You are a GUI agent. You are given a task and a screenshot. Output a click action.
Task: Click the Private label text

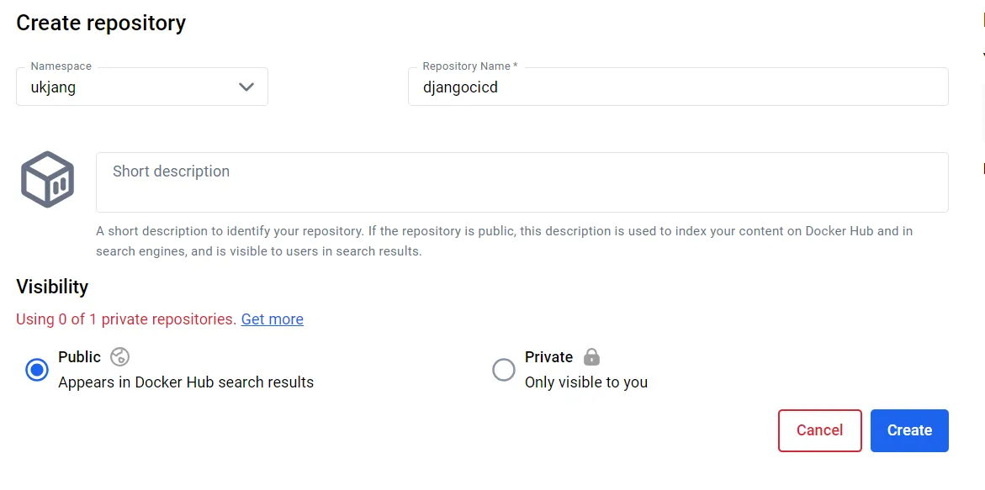(x=549, y=357)
